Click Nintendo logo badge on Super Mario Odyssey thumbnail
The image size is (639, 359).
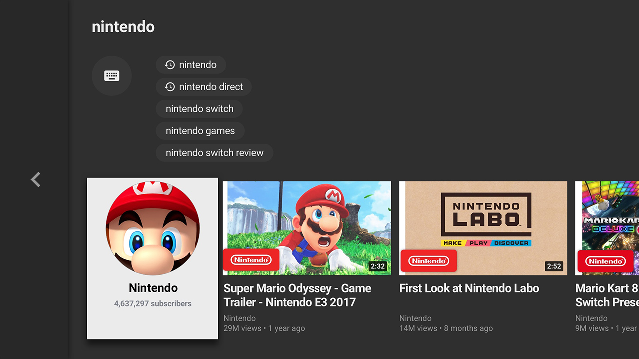click(x=251, y=260)
